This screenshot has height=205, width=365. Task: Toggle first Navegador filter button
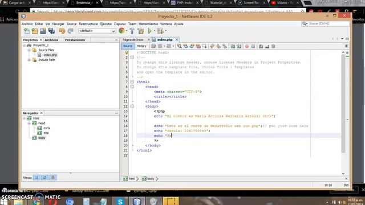click(36, 178)
